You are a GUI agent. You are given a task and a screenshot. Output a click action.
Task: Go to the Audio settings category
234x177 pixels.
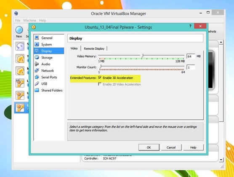49,64
